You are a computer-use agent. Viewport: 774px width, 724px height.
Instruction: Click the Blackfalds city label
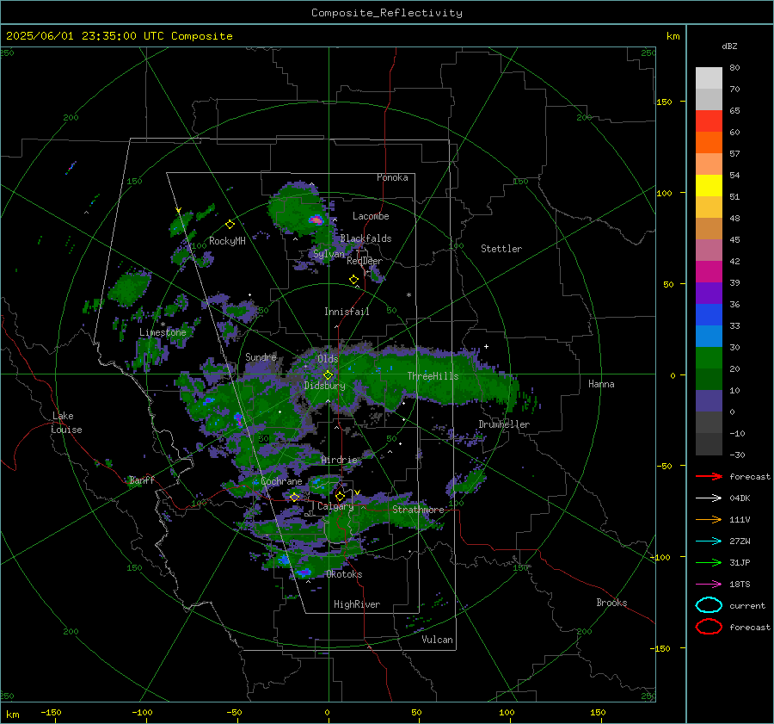[365, 238]
